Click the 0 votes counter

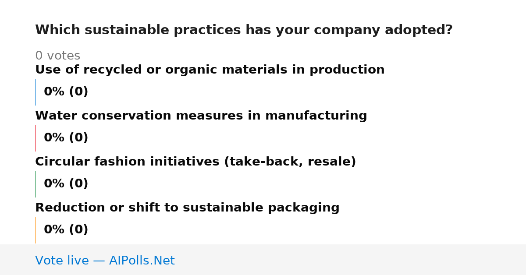point(57,56)
